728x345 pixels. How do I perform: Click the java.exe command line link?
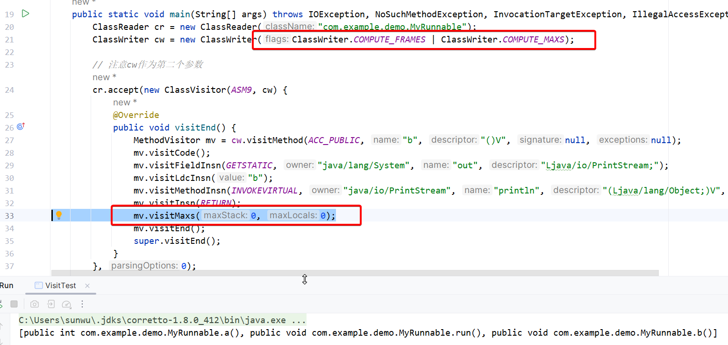tap(162, 320)
